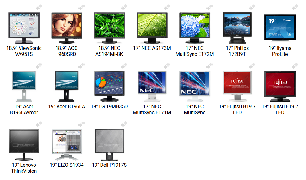Click the 19" Fujitsu B19-7 LED link
This screenshot has width=306, height=180.
tap(237, 110)
